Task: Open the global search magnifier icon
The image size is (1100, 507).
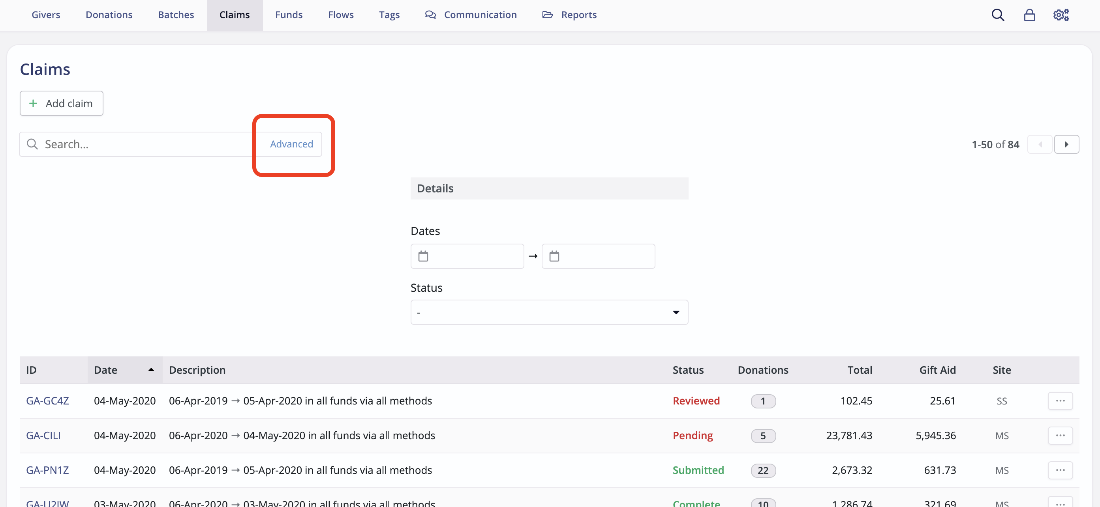Action: [x=998, y=15]
